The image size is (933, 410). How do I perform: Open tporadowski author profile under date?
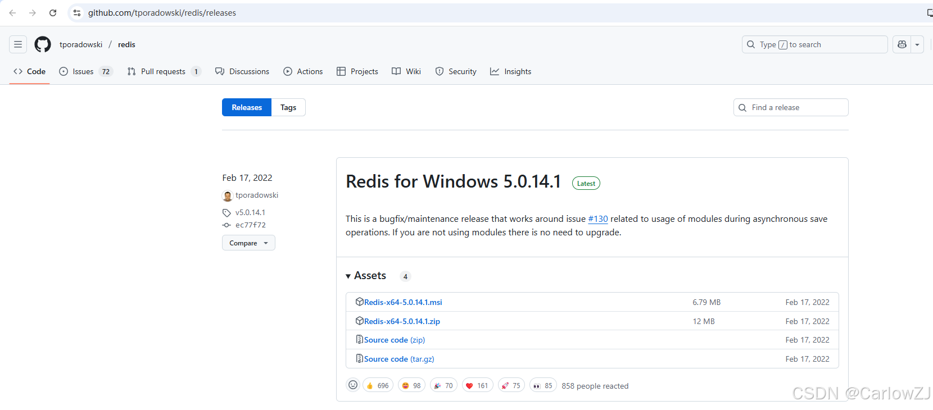[257, 195]
